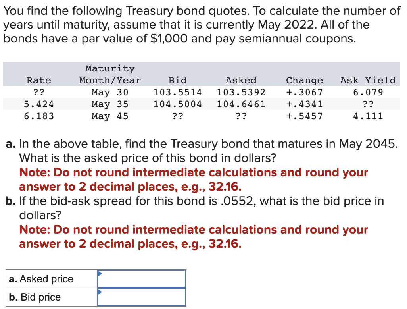Screen dimensions: 407x309
Task: Click the 104.6461 asked value
Action: (241, 104)
